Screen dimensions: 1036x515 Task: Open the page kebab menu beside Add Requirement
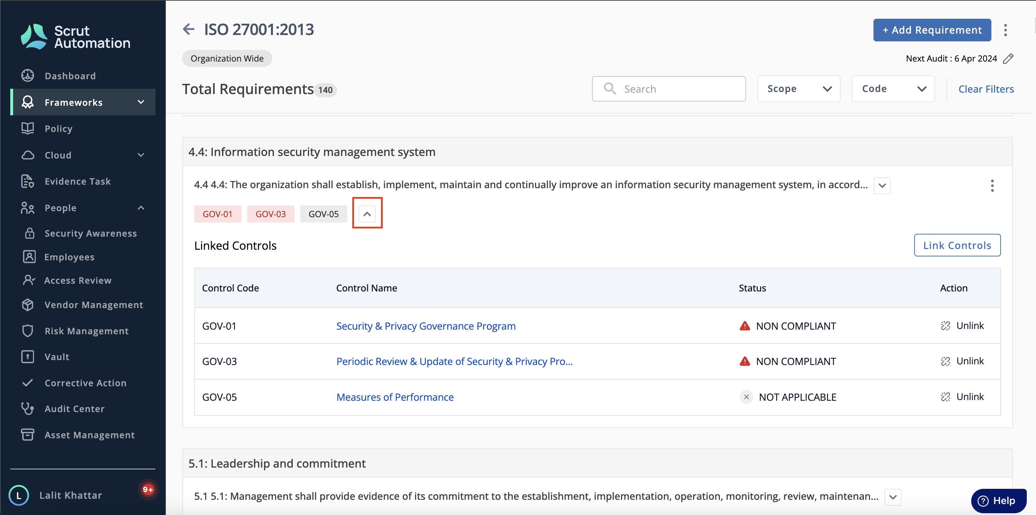point(1006,30)
